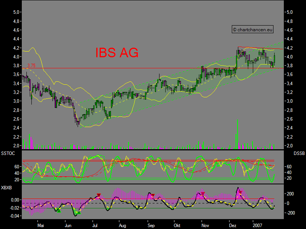The image size is (306, 229).
Task: Click the red sell-signal triangle above Jul
Action: (x=98, y=195)
